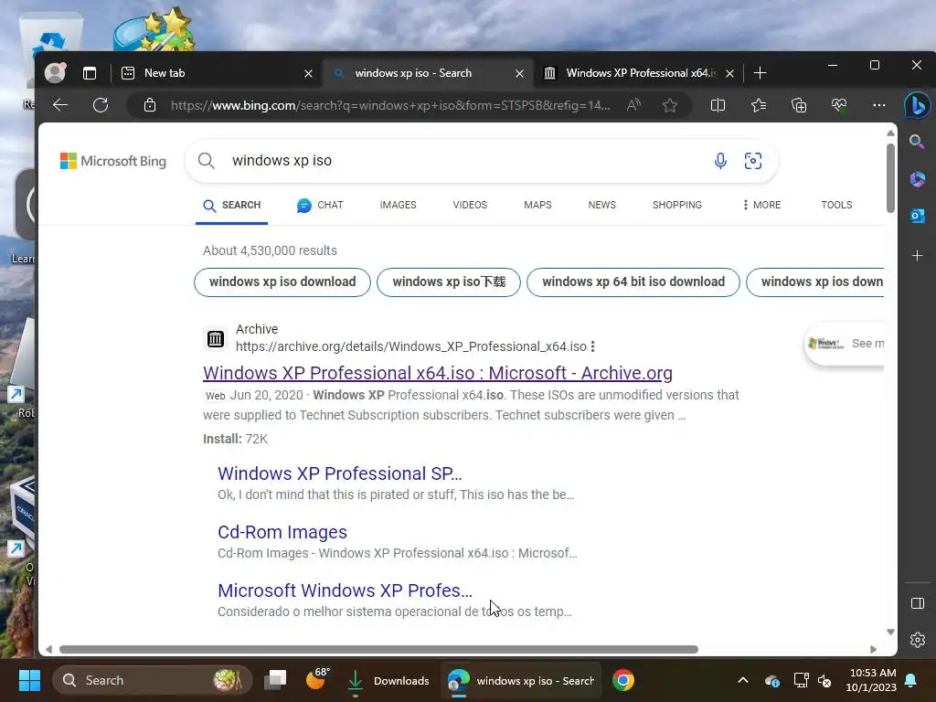Open sidebar settings gear

coord(918,640)
